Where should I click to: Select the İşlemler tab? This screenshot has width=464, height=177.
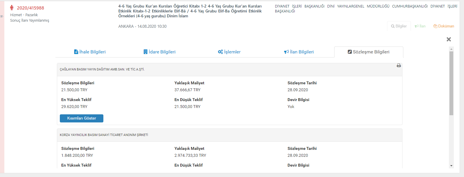point(232,52)
